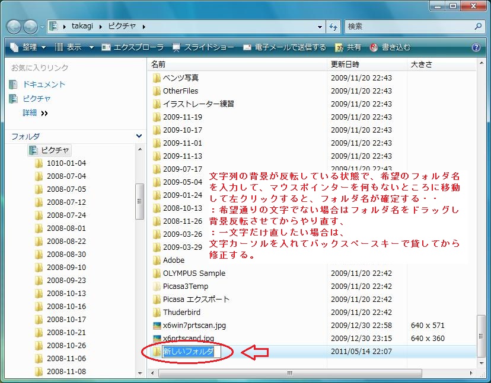Screen dimensions: 491x383
Task: Expand the dropdown arrow next to 表示
Action: [91, 47]
